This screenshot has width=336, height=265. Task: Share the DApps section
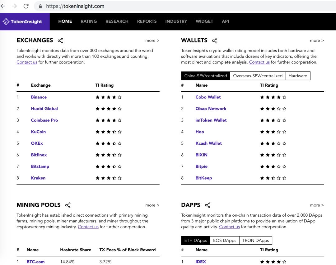tap(208, 205)
